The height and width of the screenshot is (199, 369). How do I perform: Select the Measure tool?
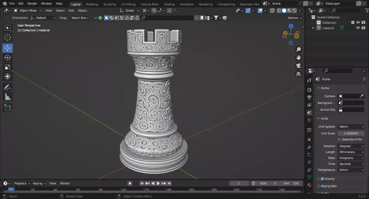[8, 97]
